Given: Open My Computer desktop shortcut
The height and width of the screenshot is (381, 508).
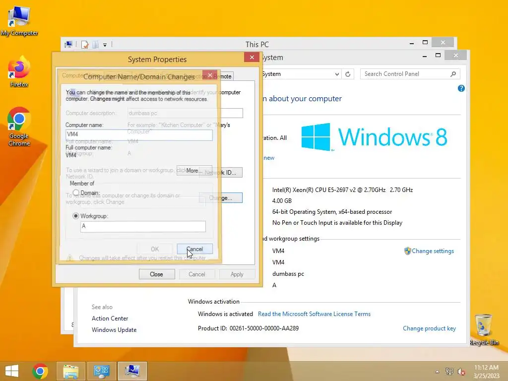Looking at the screenshot, I should pos(19,21).
